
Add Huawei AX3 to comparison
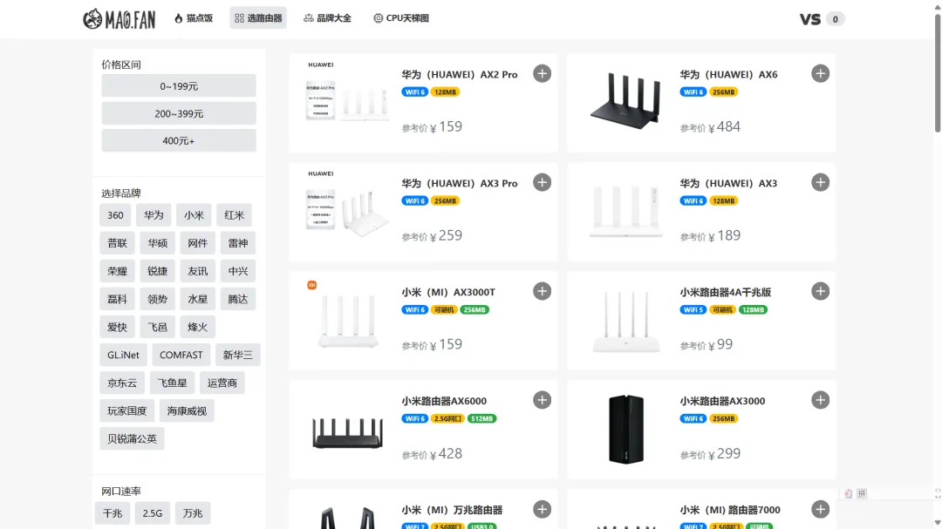820,182
